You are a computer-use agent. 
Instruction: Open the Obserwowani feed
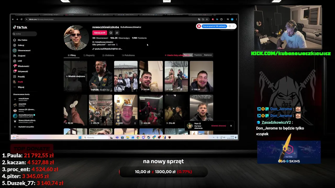point(22,50)
